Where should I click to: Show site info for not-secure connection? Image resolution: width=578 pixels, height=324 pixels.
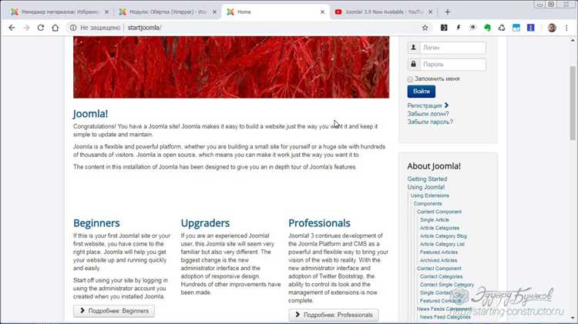coord(73,28)
